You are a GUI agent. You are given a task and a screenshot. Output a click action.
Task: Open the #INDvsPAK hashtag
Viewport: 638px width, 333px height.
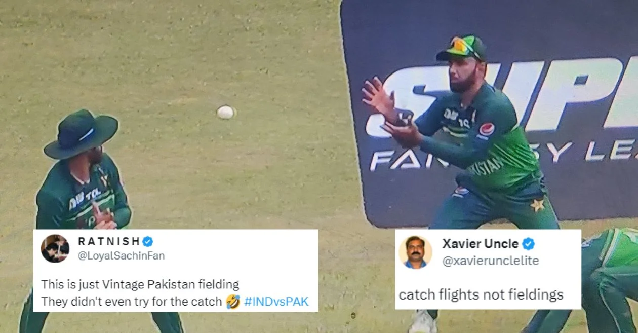click(276, 302)
